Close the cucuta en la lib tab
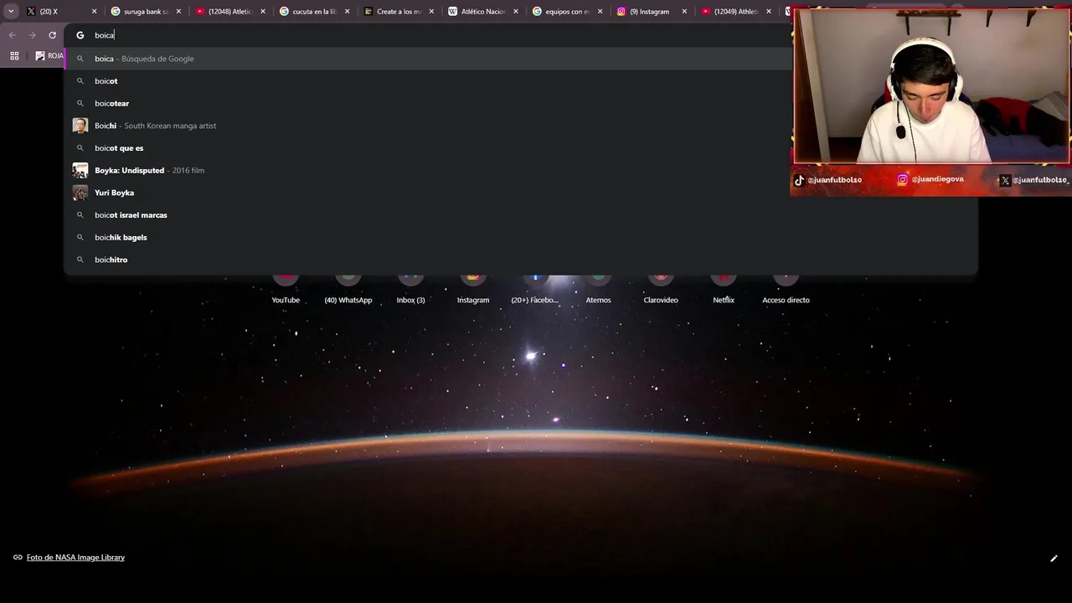This screenshot has width=1072, height=603. coord(347,12)
